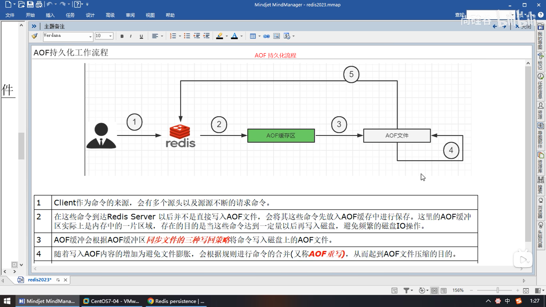Click the insert image icon

[x=276, y=36]
